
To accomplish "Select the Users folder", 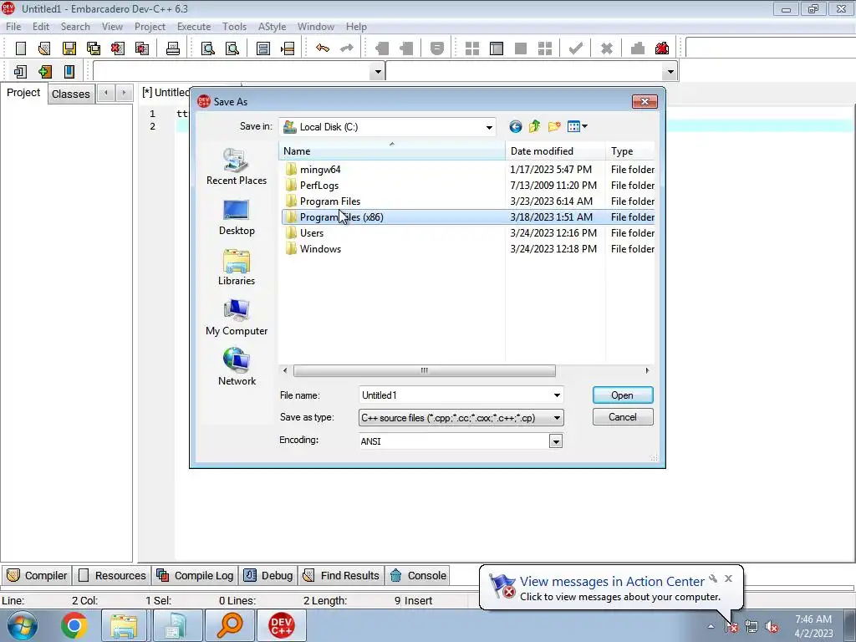I will coord(312,232).
